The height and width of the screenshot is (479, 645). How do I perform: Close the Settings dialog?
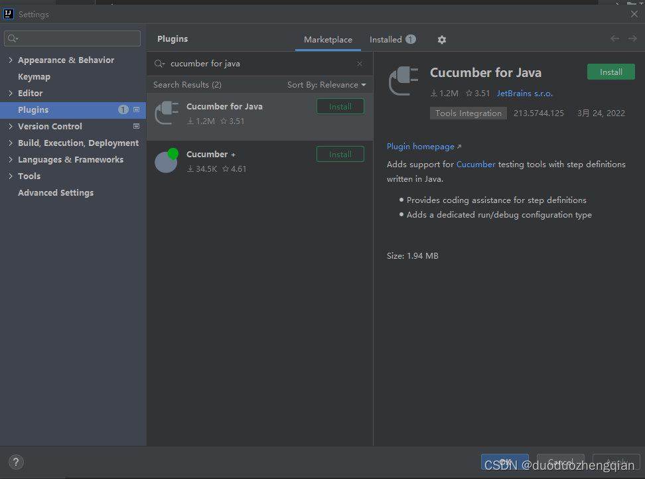point(634,14)
